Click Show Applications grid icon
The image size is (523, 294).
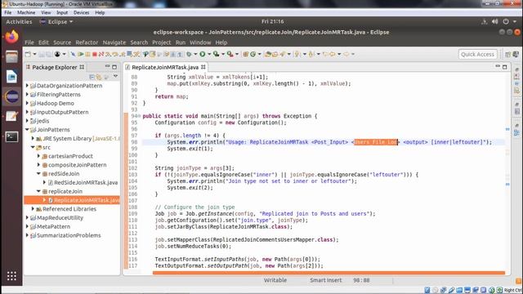point(11,276)
